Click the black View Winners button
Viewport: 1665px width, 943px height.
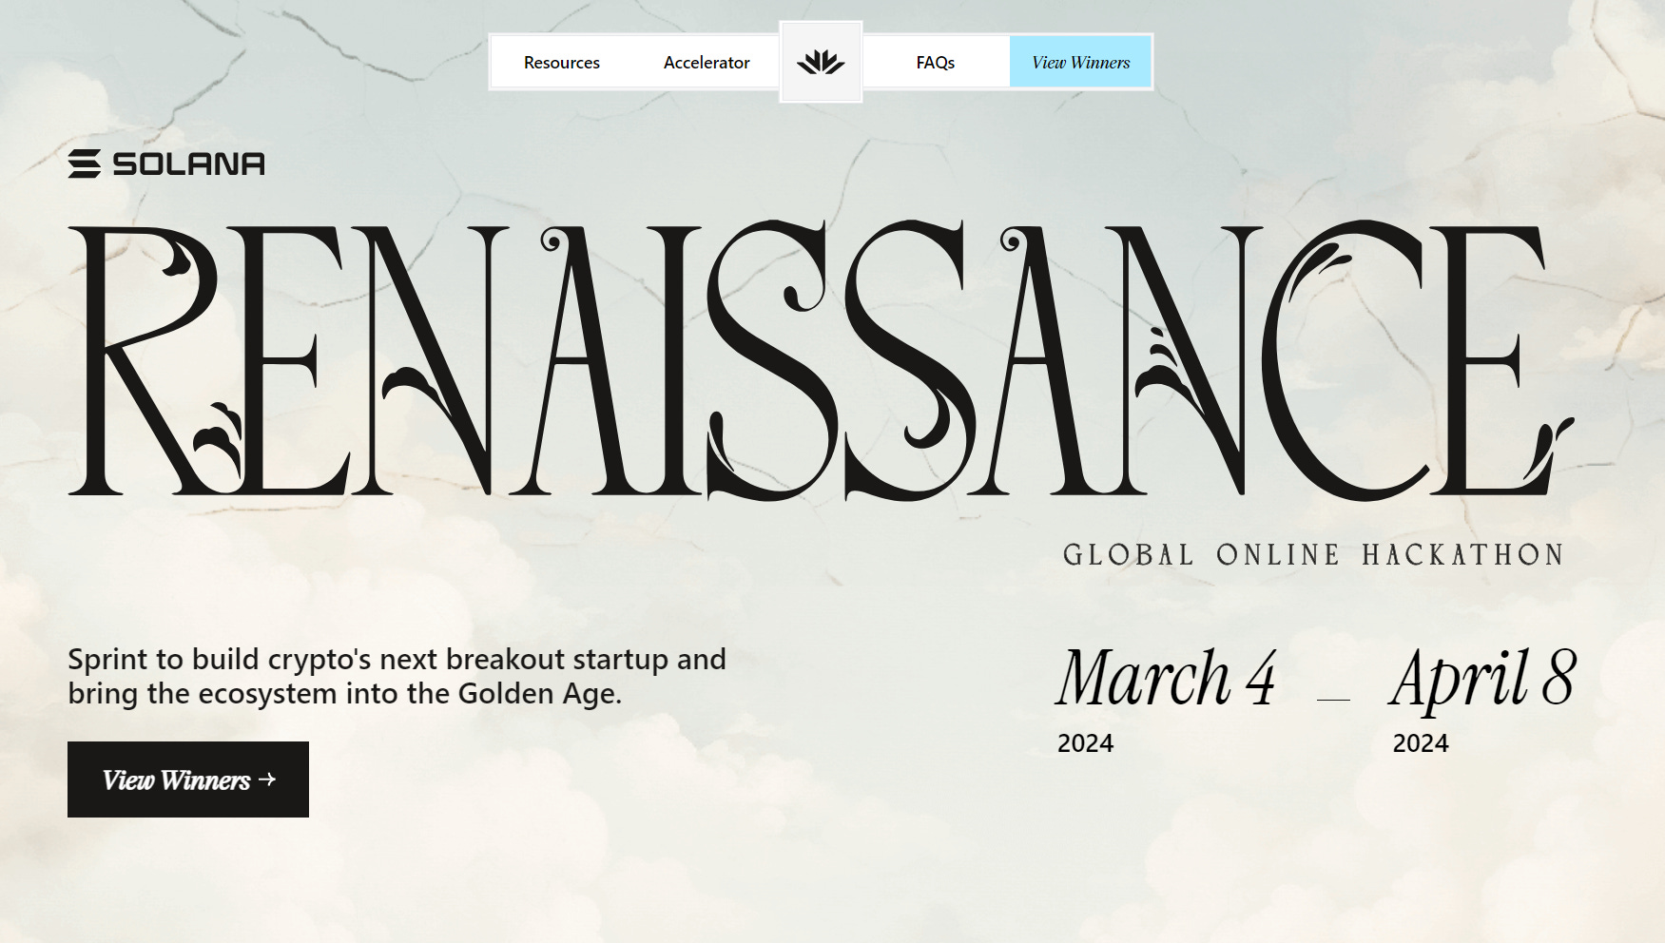[188, 779]
